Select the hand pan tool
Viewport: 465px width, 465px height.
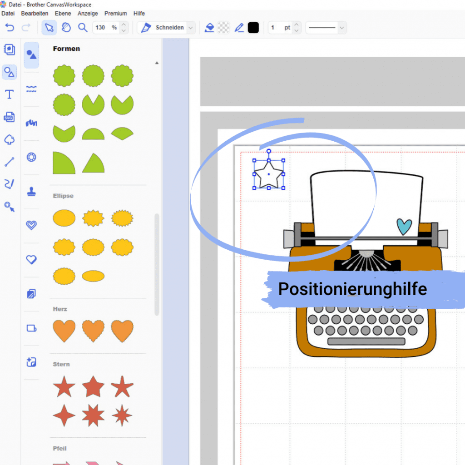pos(66,28)
